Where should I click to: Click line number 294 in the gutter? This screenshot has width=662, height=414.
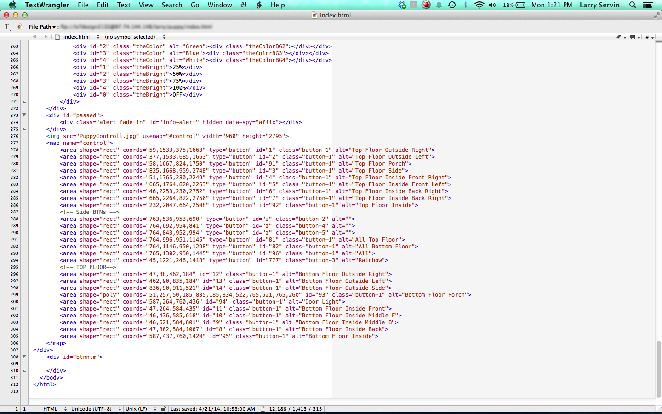[x=14, y=260]
